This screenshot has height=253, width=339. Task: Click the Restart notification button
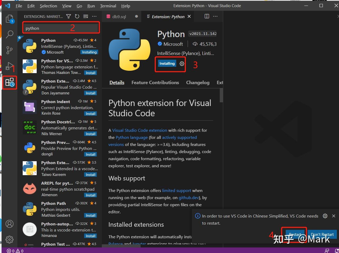click(295, 235)
